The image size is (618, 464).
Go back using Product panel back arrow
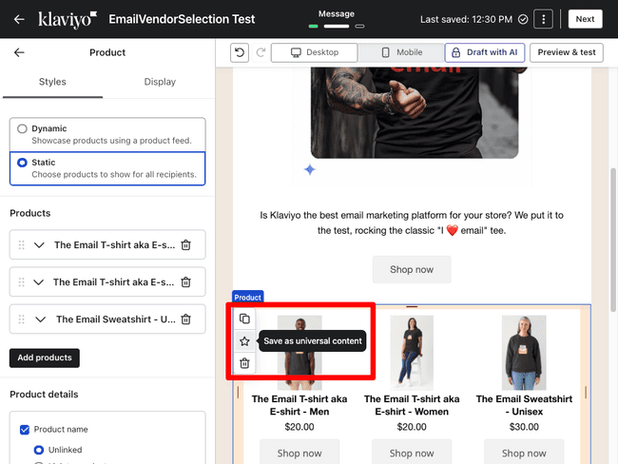(x=20, y=53)
